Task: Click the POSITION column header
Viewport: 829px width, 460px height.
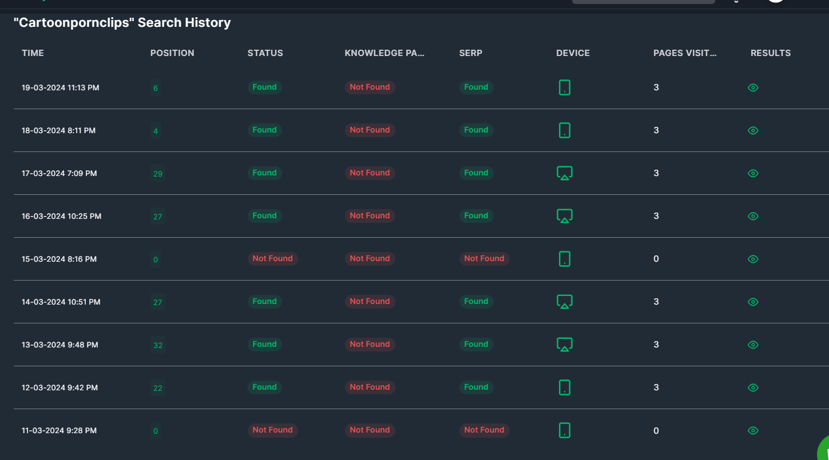Action: coord(172,53)
